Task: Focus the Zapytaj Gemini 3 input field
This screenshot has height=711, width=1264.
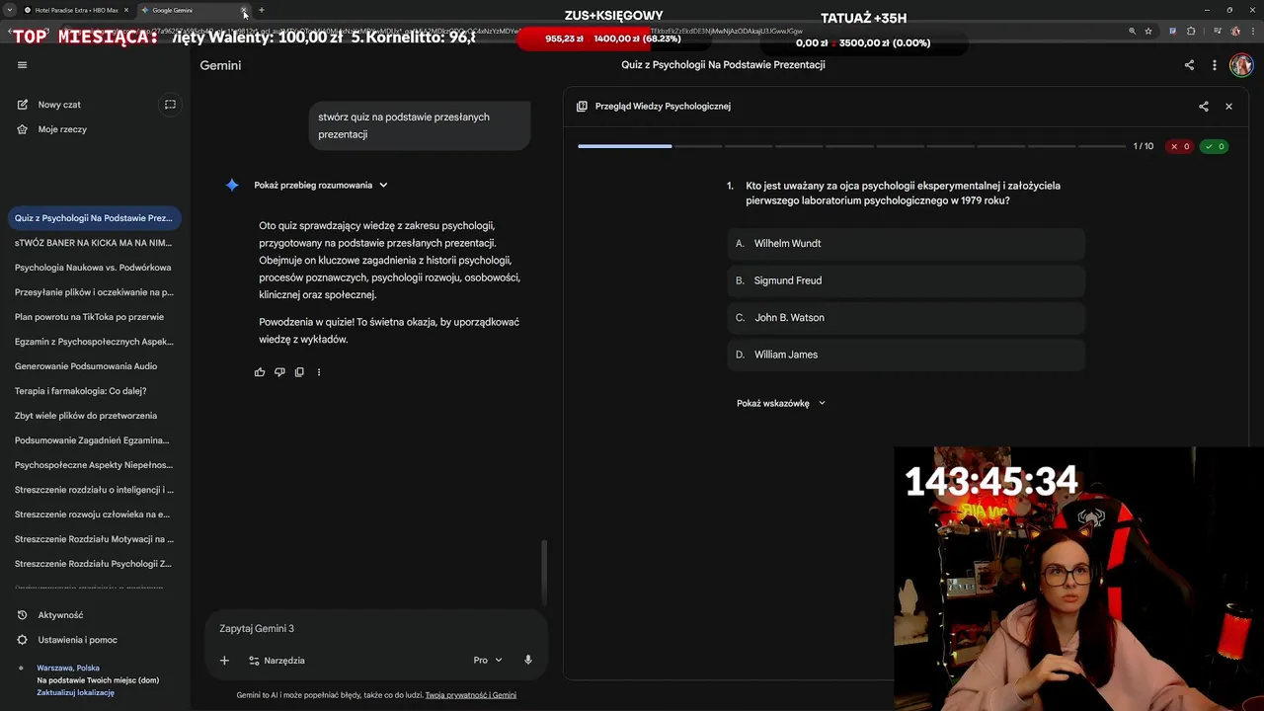Action: point(375,629)
